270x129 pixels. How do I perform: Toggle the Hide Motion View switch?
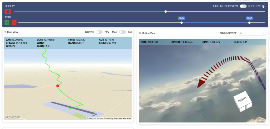pyautogui.click(x=243, y=6)
